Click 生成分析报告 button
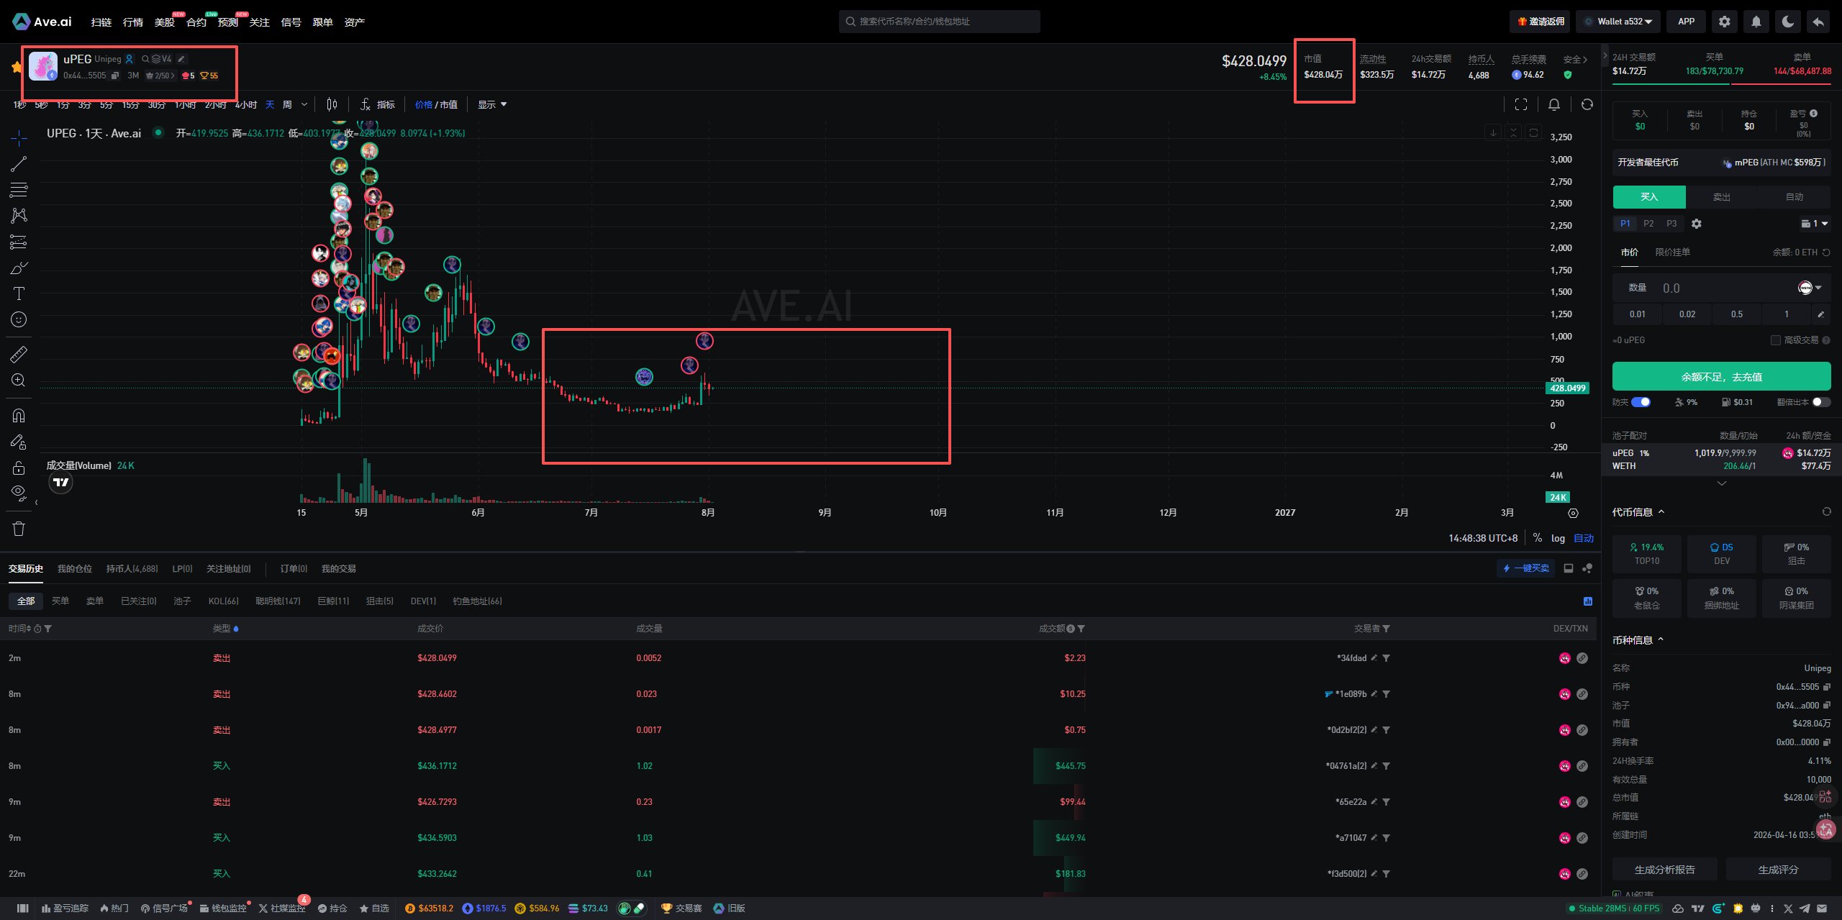This screenshot has width=1842, height=920. [x=1664, y=870]
